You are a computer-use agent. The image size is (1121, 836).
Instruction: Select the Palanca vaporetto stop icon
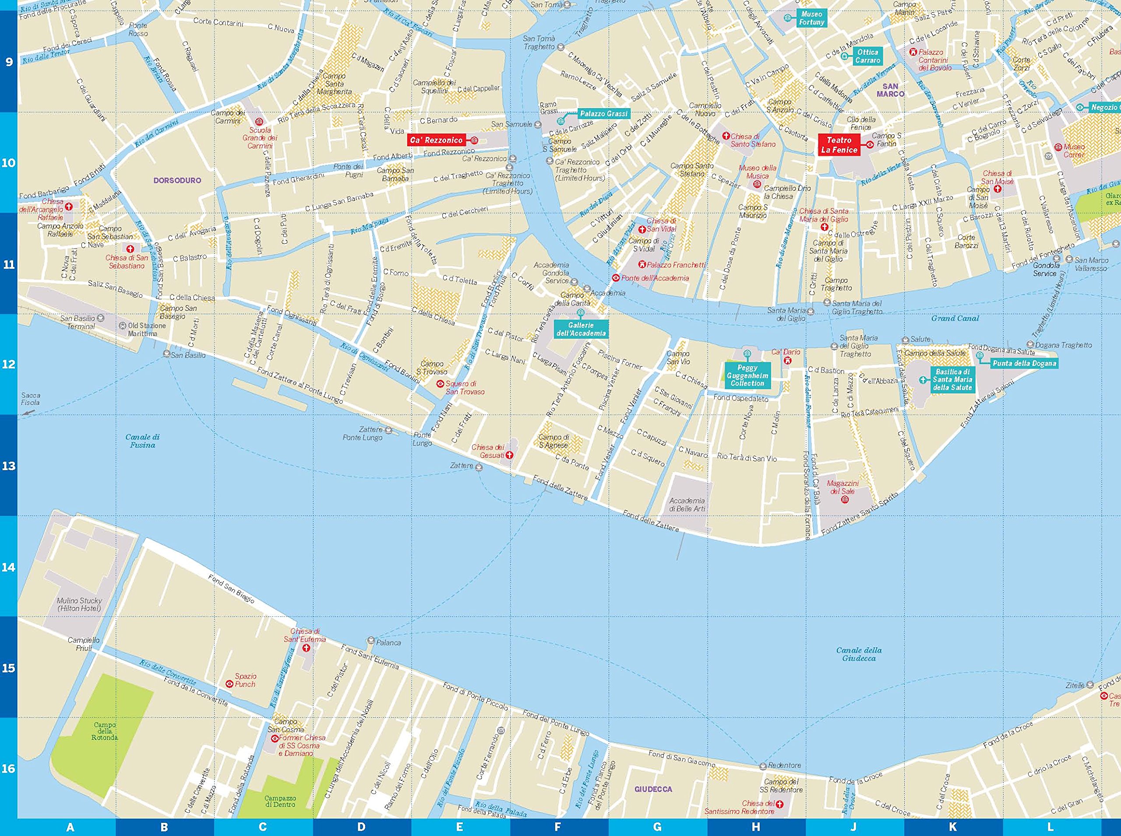[370, 641]
